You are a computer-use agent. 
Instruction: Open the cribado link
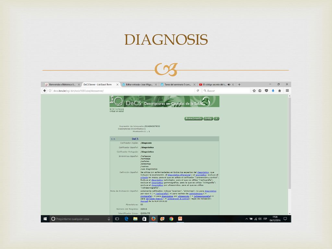click(144, 177)
